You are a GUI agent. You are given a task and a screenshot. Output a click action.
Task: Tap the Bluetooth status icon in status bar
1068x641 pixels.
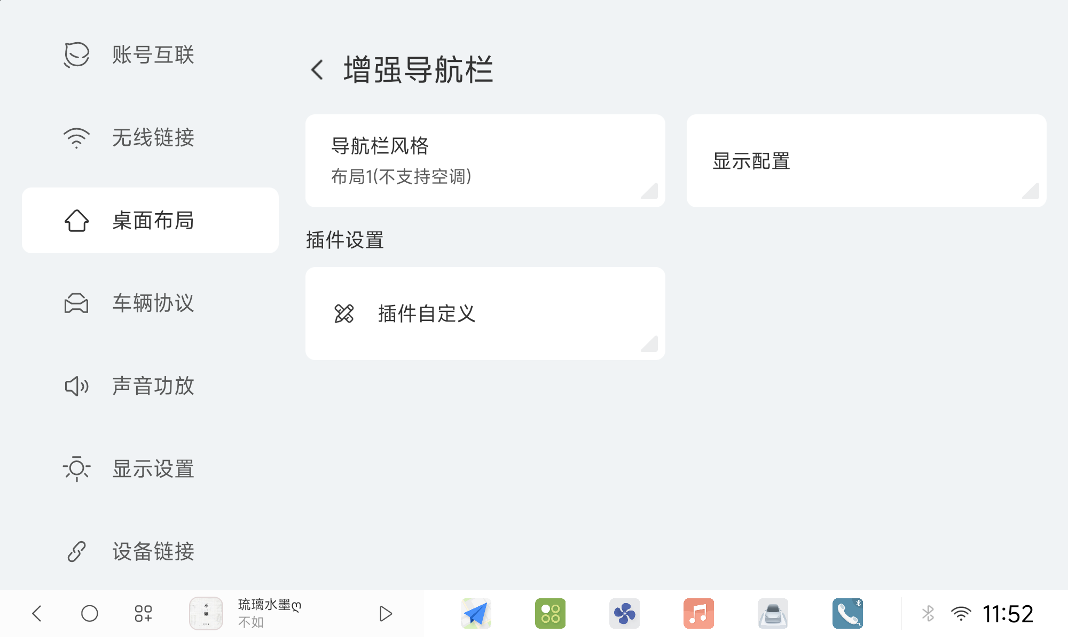tap(928, 613)
